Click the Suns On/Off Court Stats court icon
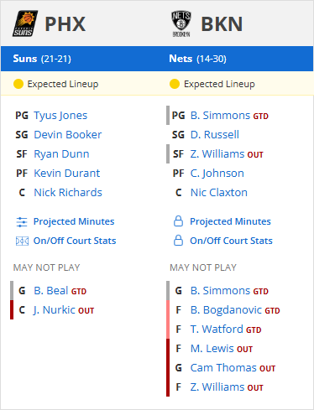 [22, 241]
